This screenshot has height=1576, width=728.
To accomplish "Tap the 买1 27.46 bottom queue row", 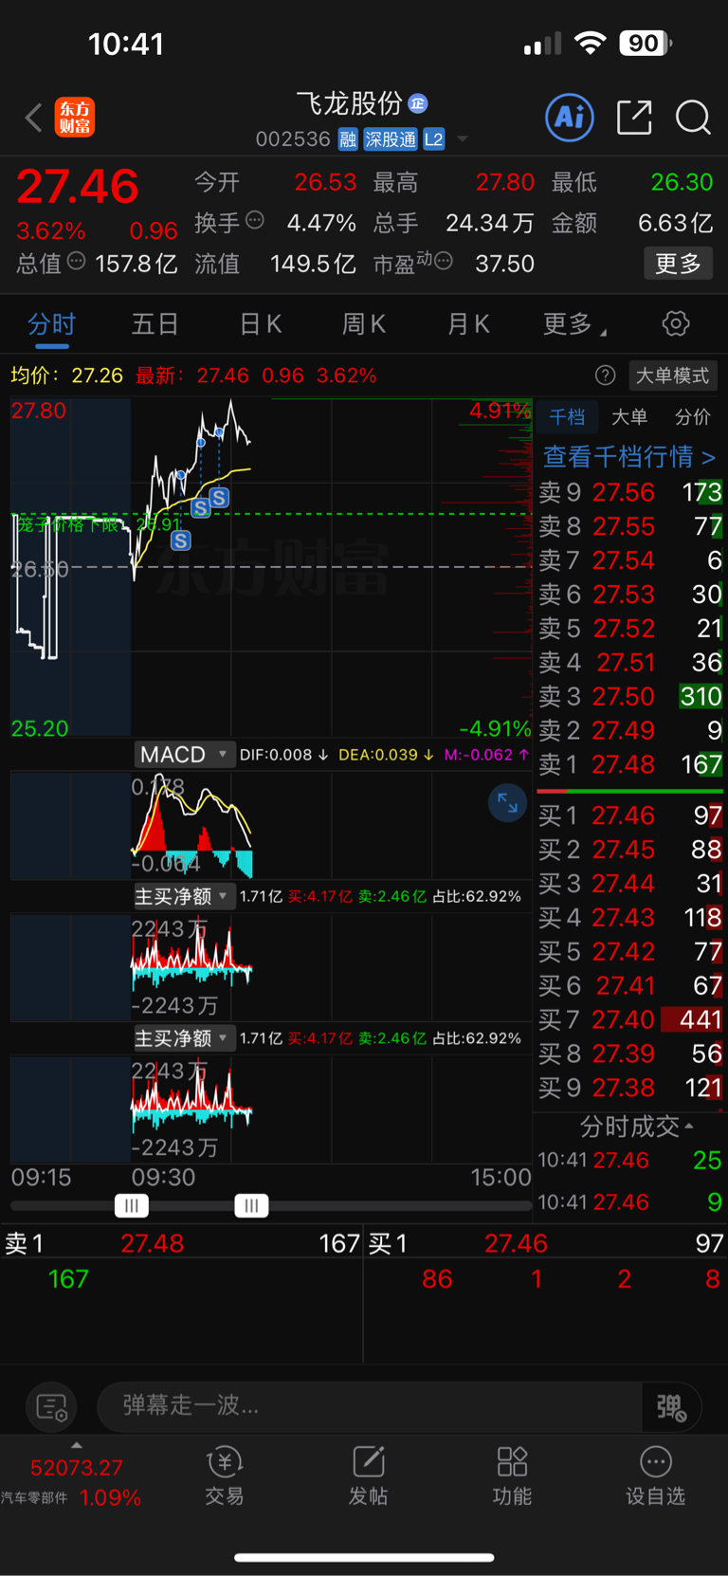I will pos(546,1243).
